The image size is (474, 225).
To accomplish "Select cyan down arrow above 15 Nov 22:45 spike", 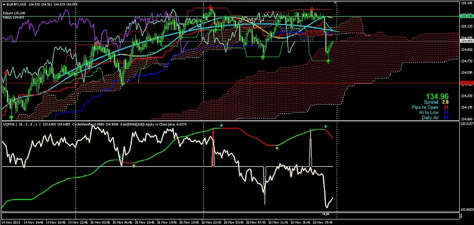I will pyautogui.click(x=221, y=125).
